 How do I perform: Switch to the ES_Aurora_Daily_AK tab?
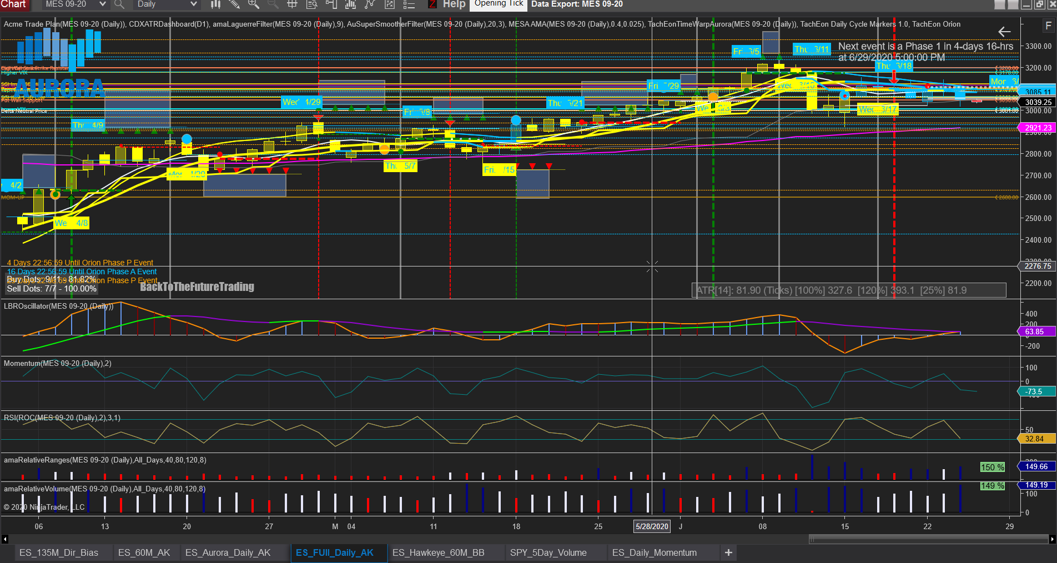[x=228, y=552]
